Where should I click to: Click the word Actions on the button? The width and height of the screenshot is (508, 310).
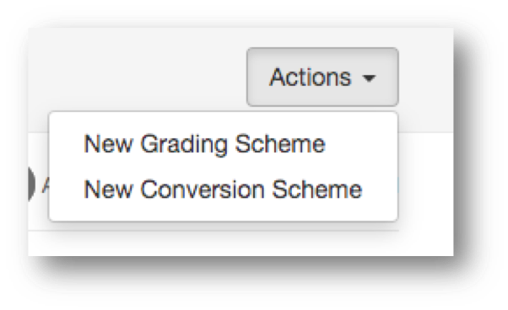311,77
